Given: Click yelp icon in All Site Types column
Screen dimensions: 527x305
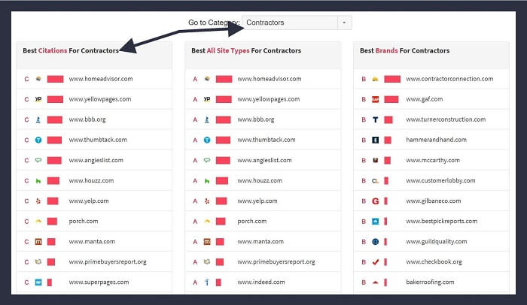Looking at the screenshot, I should [207, 201].
